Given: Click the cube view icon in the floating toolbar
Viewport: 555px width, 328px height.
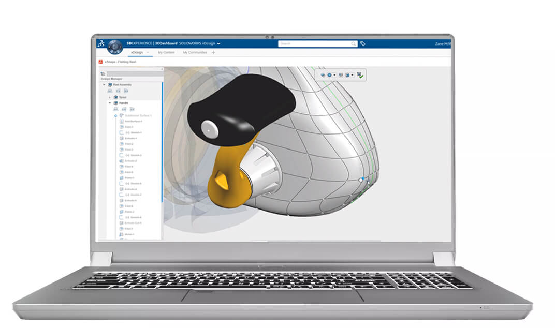Looking at the screenshot, I should click(347, 75).
